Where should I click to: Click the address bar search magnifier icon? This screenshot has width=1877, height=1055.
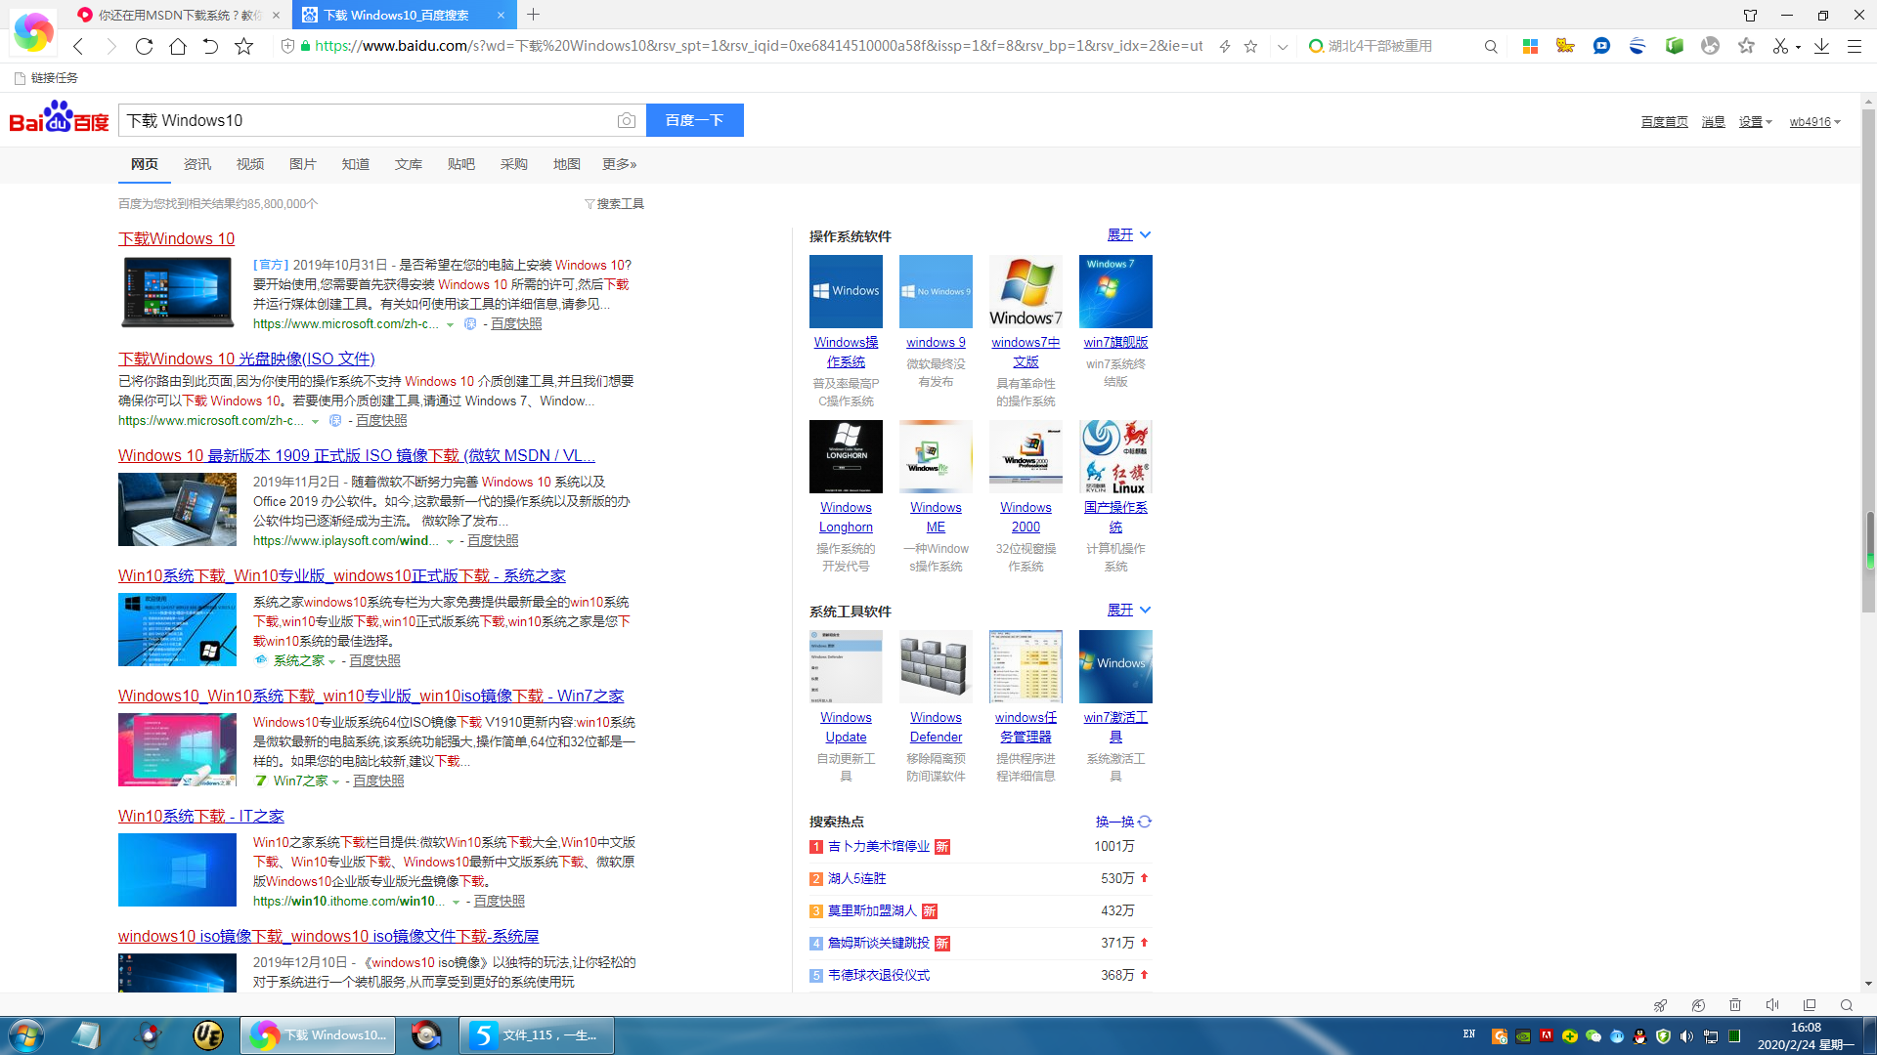point(1491,46)
